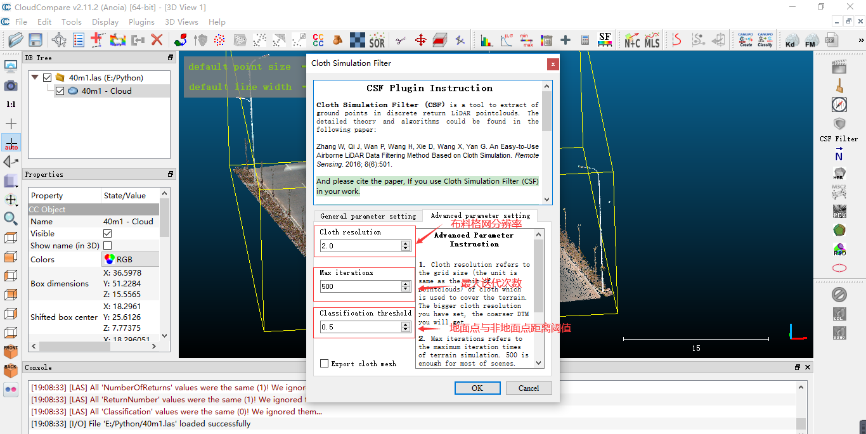Click the RGB color swatch in Properties
Viewport: 866px width, 434px height.
click(x=108, y=259)
